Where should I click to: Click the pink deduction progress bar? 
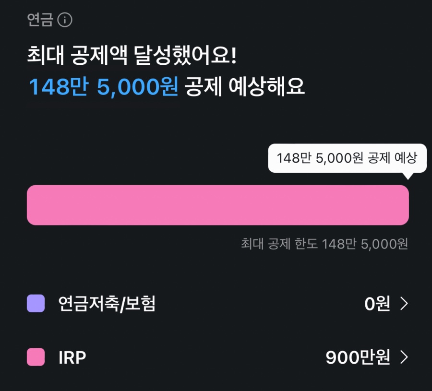[x=217, y=205]
